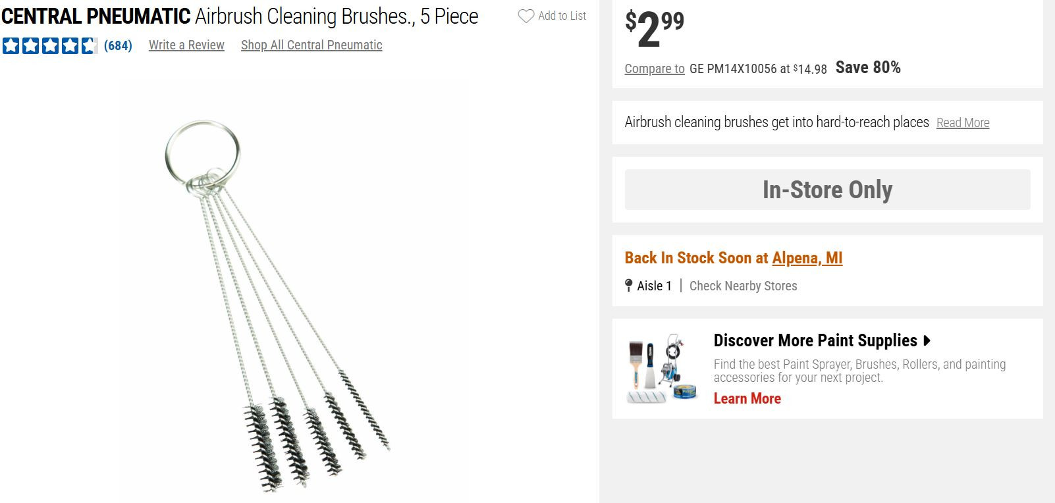1055x503 pixels.
Task: Click the Learn More link
Action: point(747,398)
